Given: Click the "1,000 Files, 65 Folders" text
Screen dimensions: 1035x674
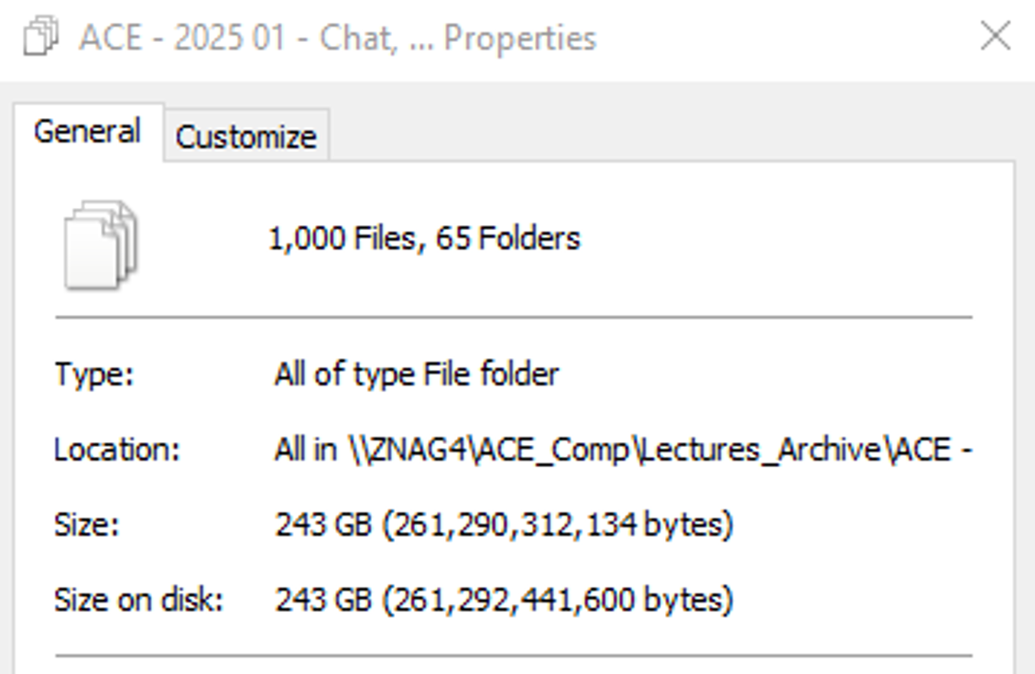Looking at the screenshot, I should tap(424, 238).
